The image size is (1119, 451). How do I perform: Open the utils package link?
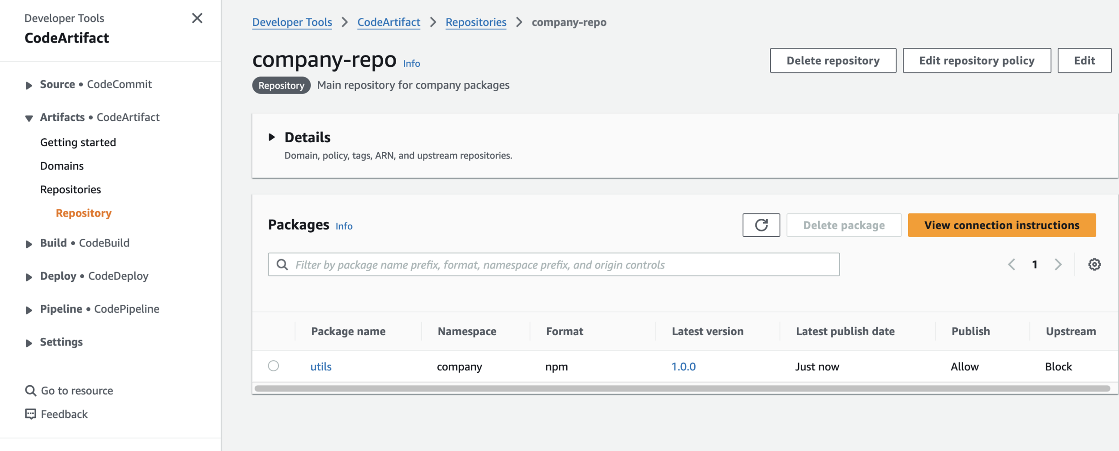coord(321,366)
